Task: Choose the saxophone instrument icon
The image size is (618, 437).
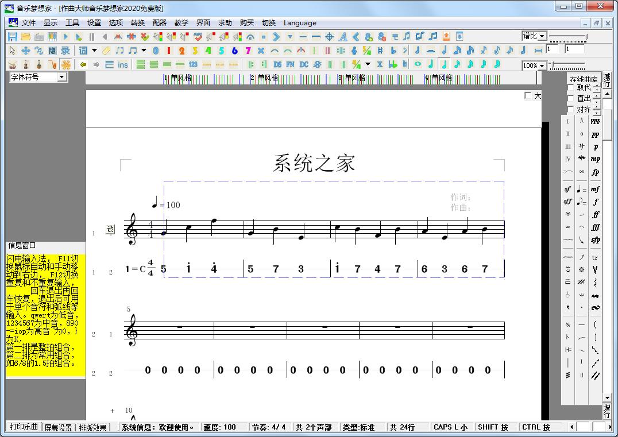Action: point(52,64)
